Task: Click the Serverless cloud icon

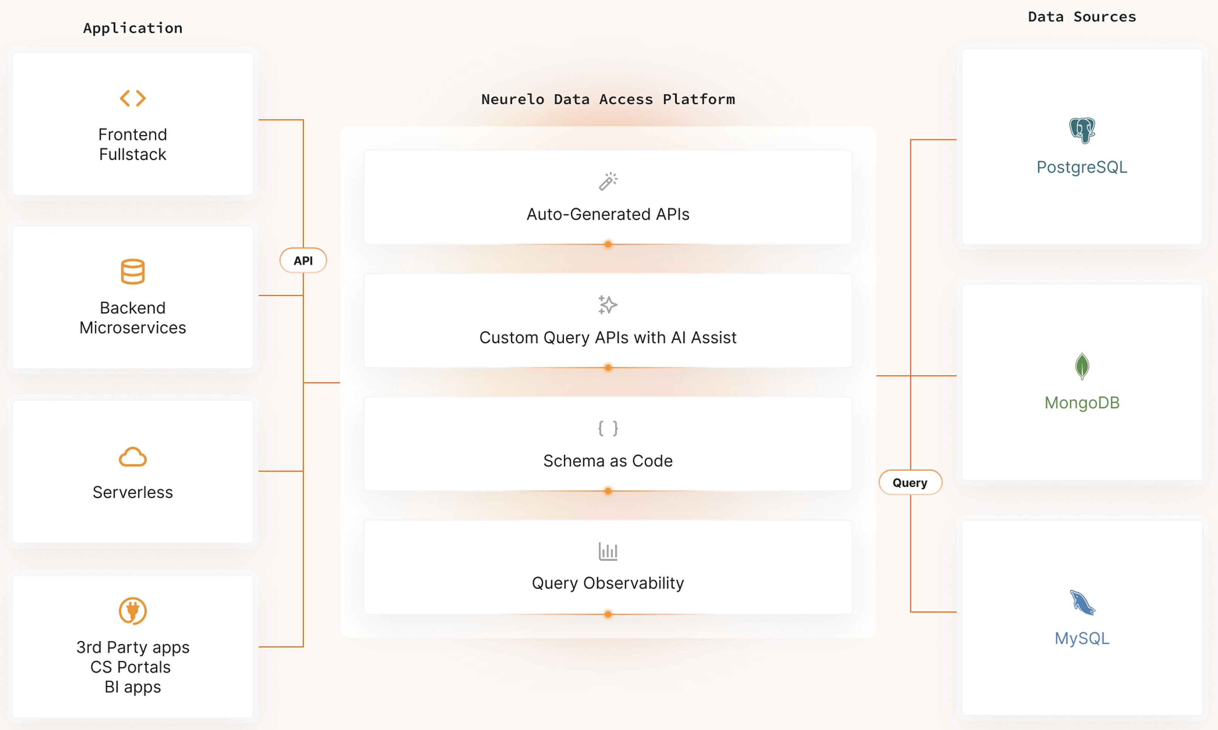Action: (x=133, y=457)
